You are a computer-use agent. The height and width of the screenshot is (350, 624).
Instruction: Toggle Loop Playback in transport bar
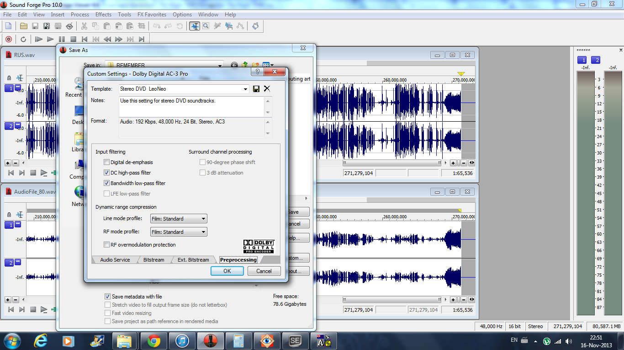point(23,39)
